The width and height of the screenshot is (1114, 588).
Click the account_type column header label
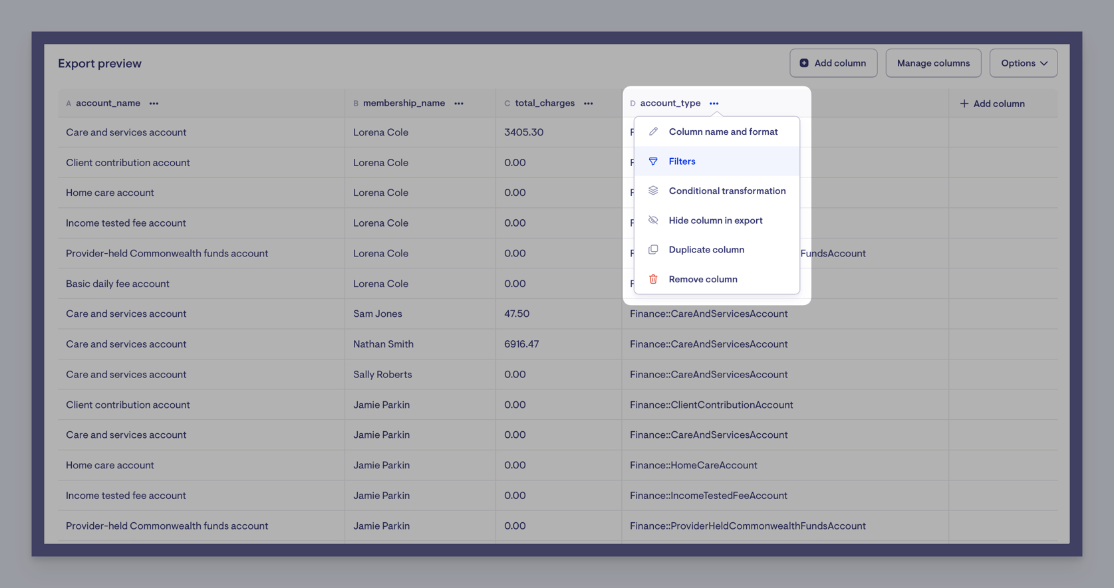click(670, 104)
